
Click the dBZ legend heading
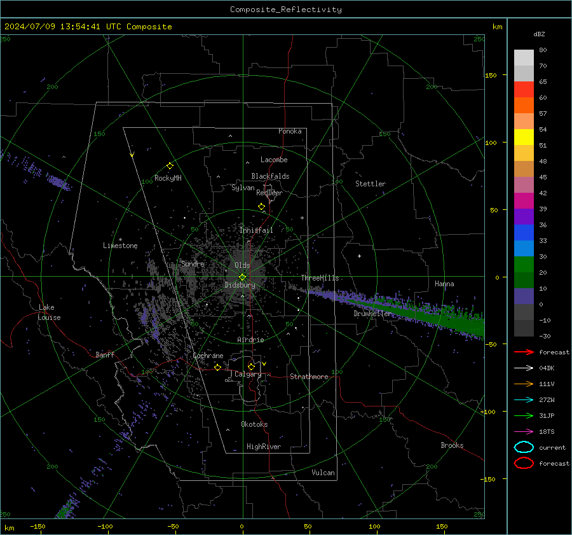539,34
